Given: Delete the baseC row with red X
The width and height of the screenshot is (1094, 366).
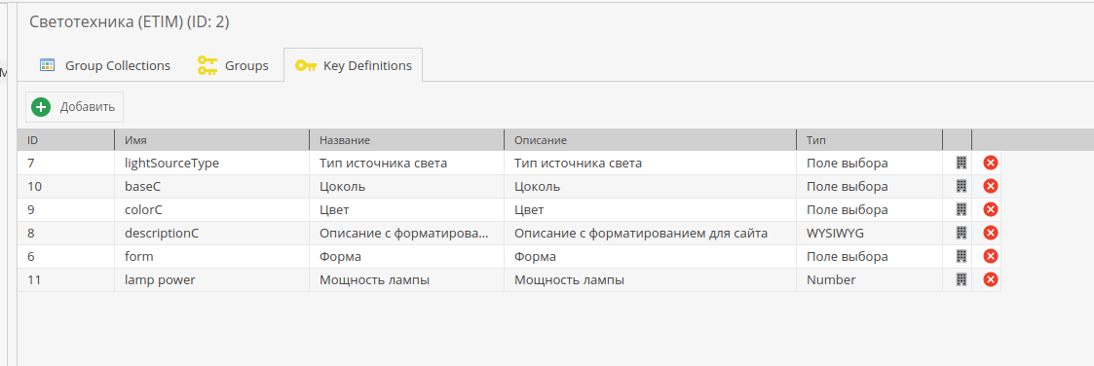Looking at the screenshot, I should 990,186.
